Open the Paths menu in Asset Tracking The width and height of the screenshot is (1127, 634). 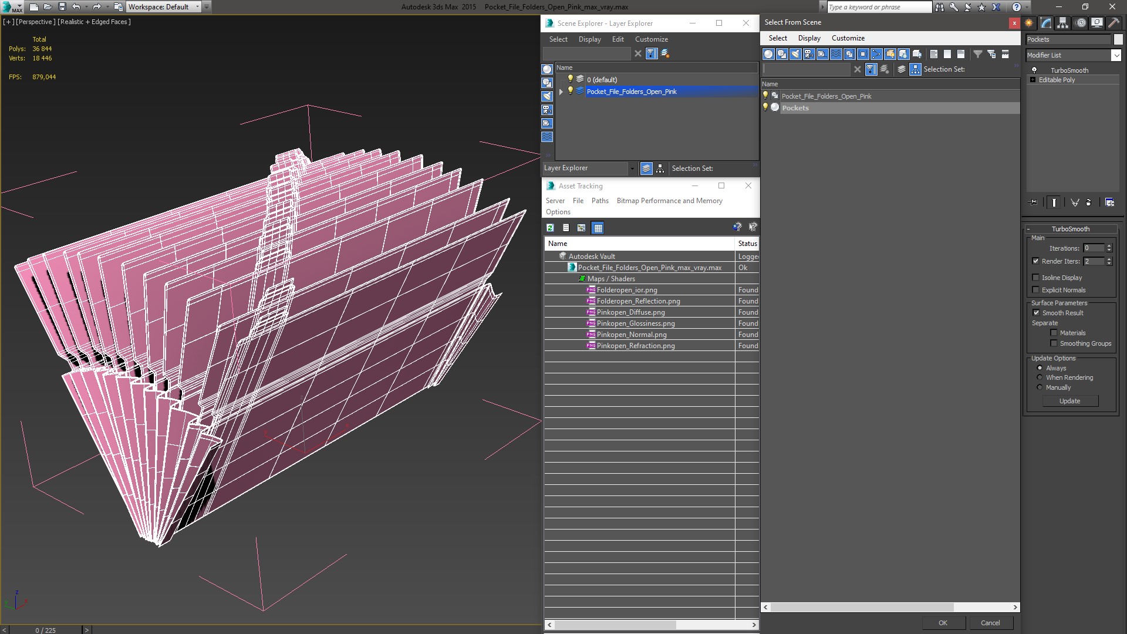pyautogui.click(x=600, y=201)
